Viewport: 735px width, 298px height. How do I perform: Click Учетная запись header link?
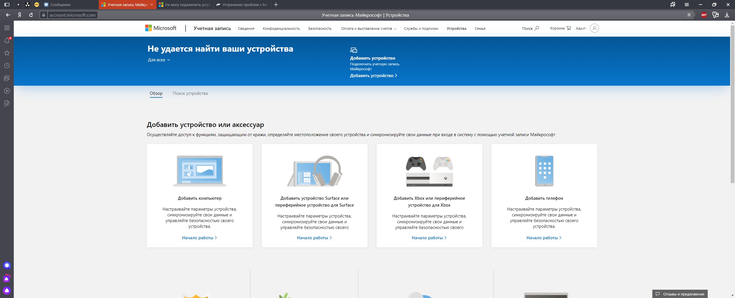click(212, 28)
